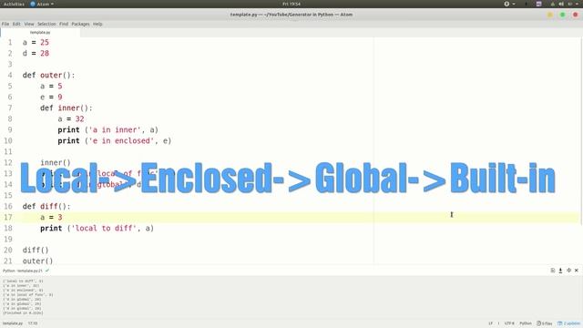Click the 2 updates notice in the status bar
This screenshot has width=583, height=328.
click(x=568, y=323)
